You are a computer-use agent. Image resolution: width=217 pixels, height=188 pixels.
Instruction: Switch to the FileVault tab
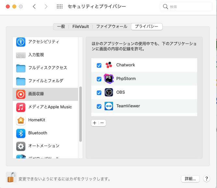point(81,27)
